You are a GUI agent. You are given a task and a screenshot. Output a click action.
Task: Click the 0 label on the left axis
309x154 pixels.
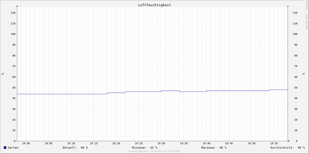tap(15, 141)
